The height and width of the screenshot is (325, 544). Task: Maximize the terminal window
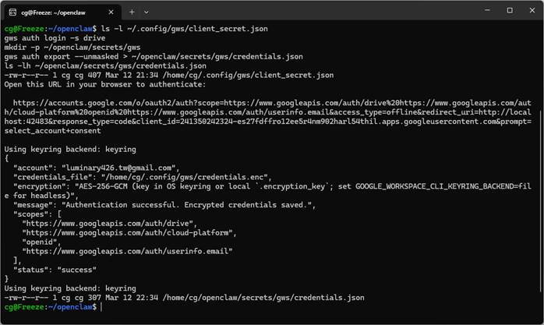tap(510, 11)
